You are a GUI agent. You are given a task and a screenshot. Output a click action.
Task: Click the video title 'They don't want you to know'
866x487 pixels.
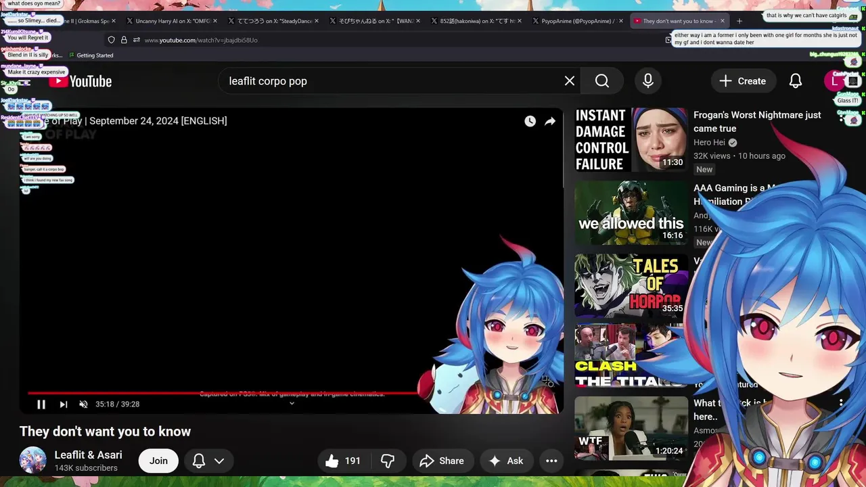coord(105,432)
